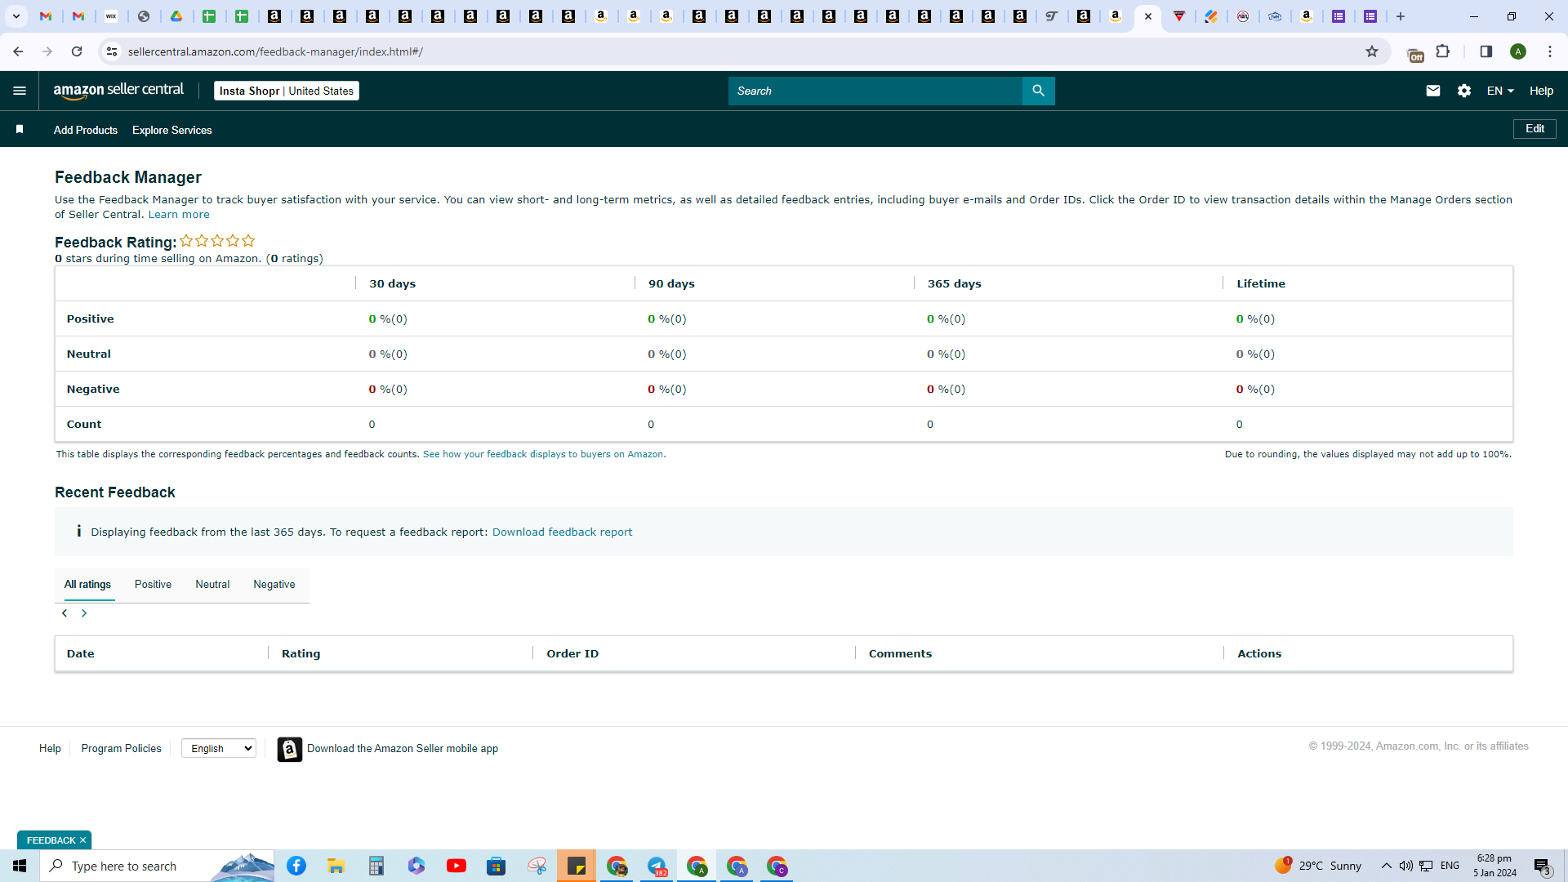Open the settings gear icon
The width and height of the screenshot is (1568, 882).
click(1464, 91)
